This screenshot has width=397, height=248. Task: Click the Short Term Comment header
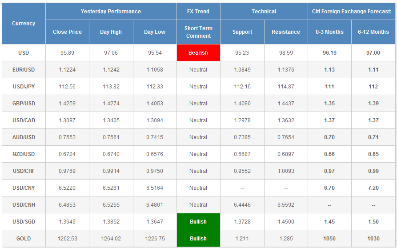click(x=198, y=32)
